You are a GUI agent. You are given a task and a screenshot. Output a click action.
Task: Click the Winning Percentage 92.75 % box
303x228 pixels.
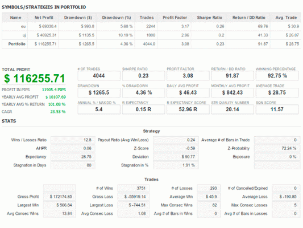(277, 76)
